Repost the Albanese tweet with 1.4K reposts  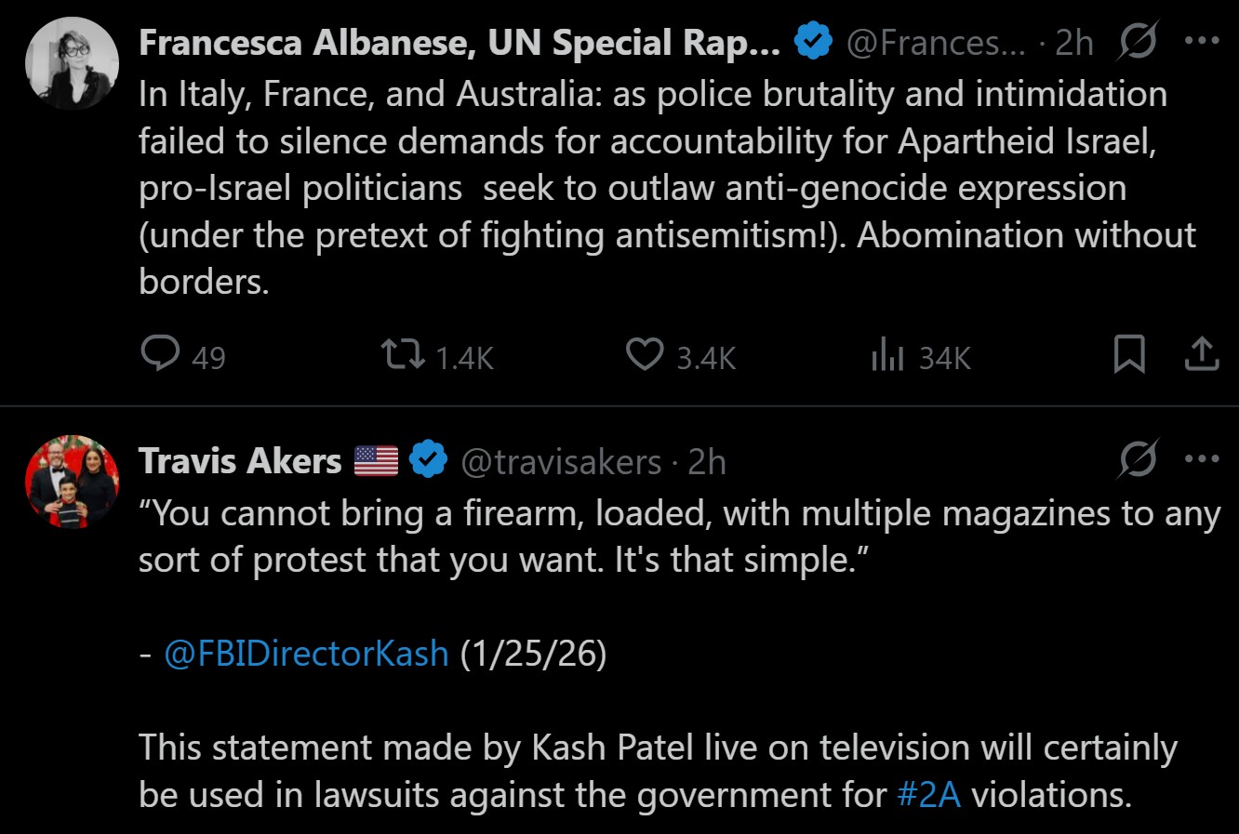point(404,355)
